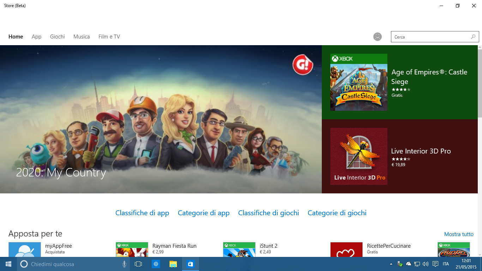Viewport: 482px width, 271px height.
Task: Click the safely remove hardware USB icon
Action: (x=400, y=264)
